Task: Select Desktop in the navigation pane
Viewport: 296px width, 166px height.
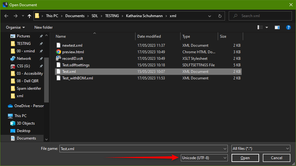Action: pyautogui.click(x=23, y=131)
